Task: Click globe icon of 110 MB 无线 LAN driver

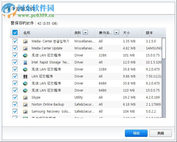Action: pyautogui.click(x=25, y=90)
